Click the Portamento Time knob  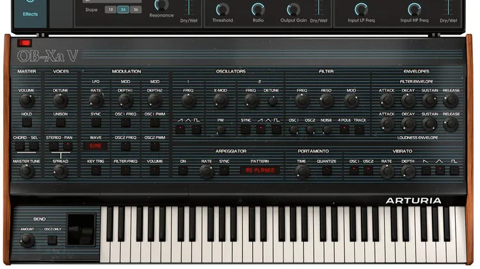(302, 171)
